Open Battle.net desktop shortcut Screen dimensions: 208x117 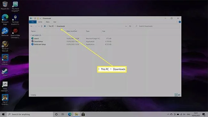[x=5, y=32]
